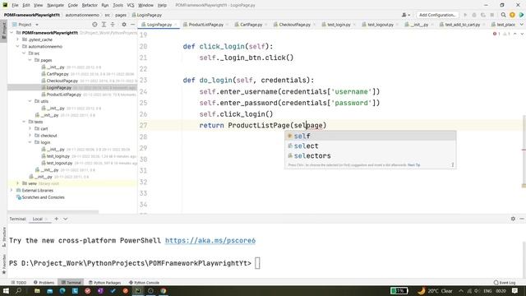Click Run with Coverage icon

(x=483, y=15)
